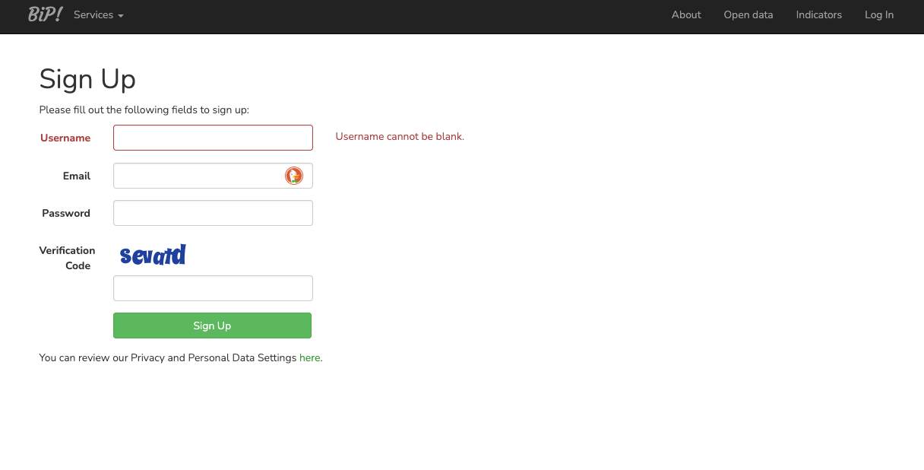Refresh the captcha verification image
The width and height of the screenshot is (924, 470).
pos(153,255)
